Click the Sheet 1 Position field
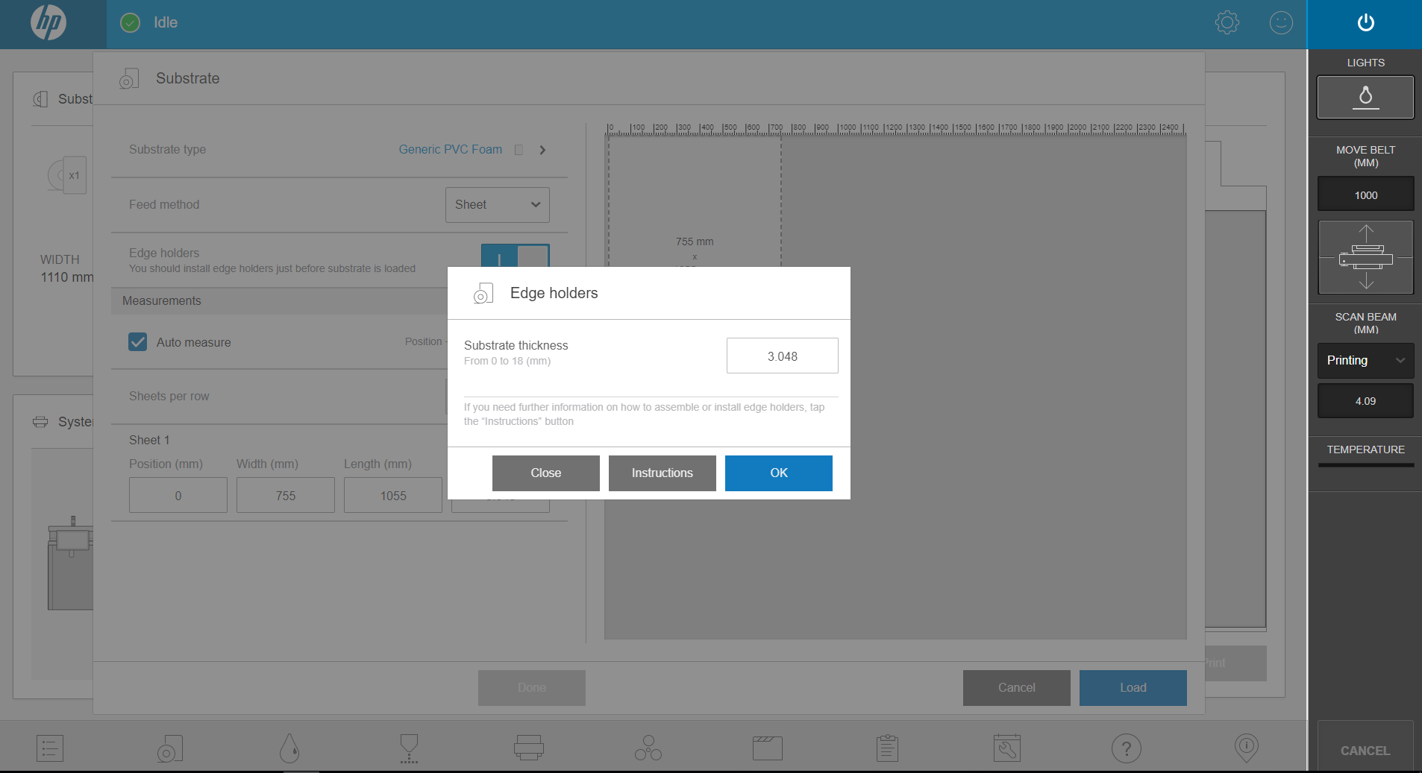This screenshot has height=773, width=1422. [178, 496]
